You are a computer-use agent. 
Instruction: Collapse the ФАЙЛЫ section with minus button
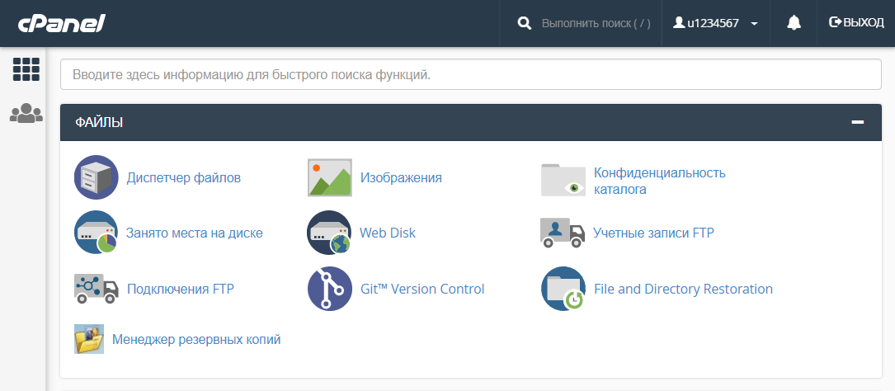858,122
